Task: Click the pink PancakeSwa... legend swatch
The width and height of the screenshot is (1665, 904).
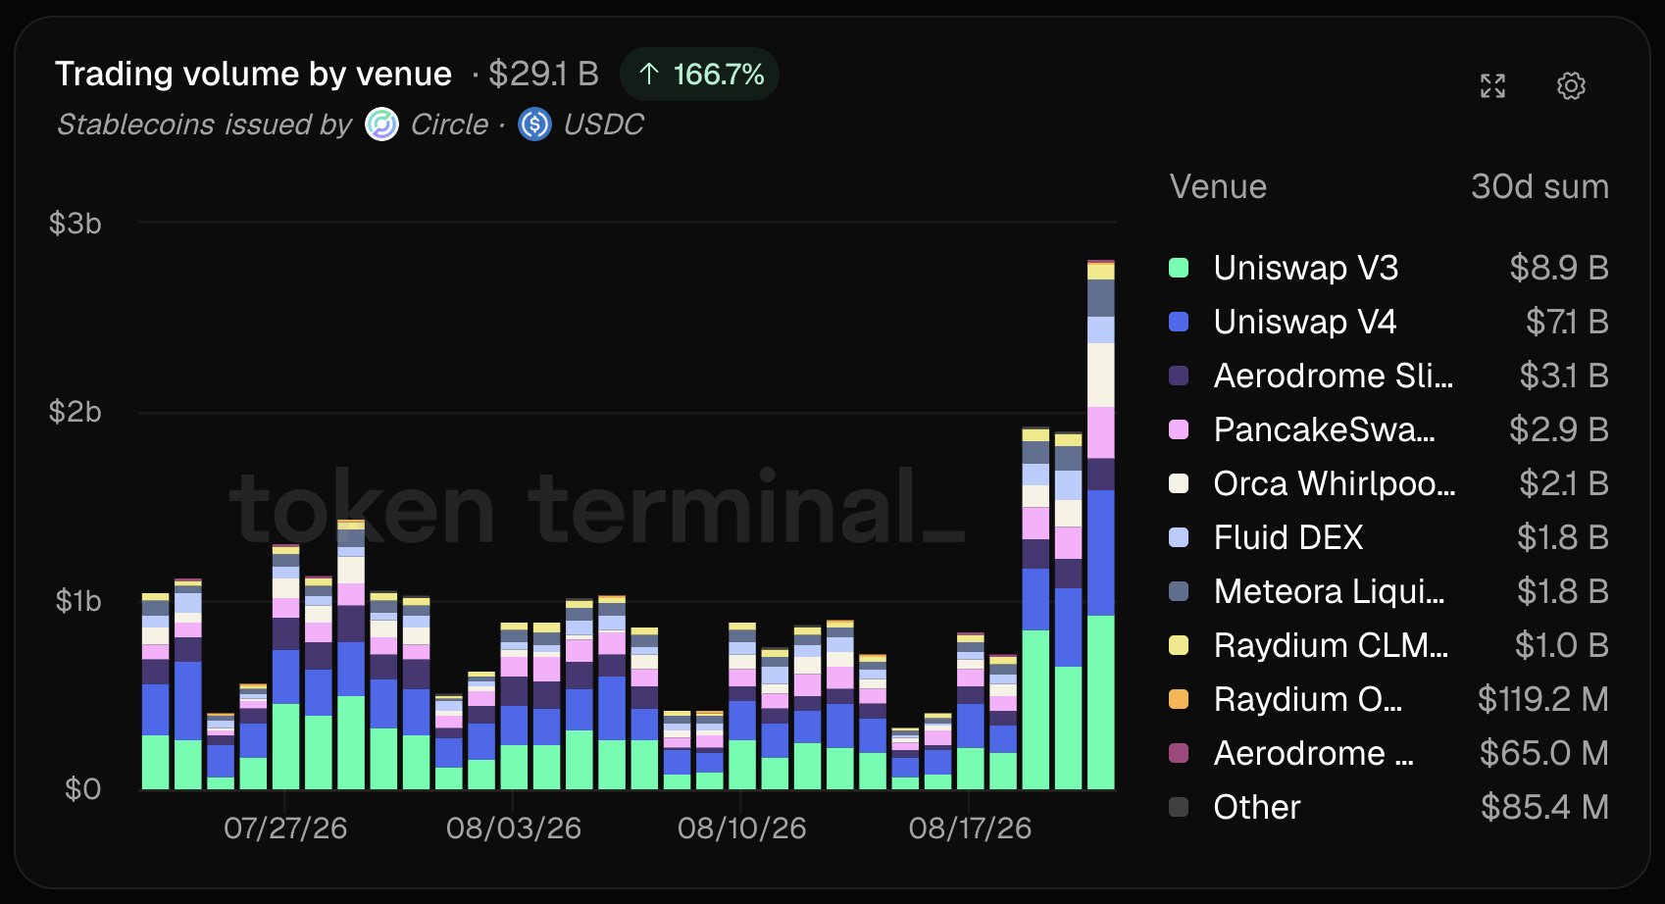Action: (x=1179, y=429)
